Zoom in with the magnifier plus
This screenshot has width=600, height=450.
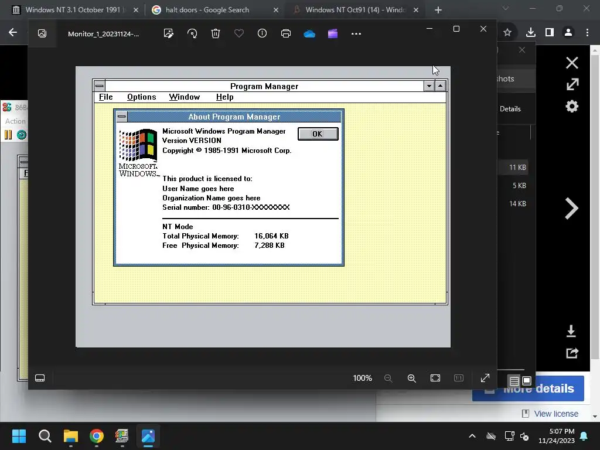point(412,378)
